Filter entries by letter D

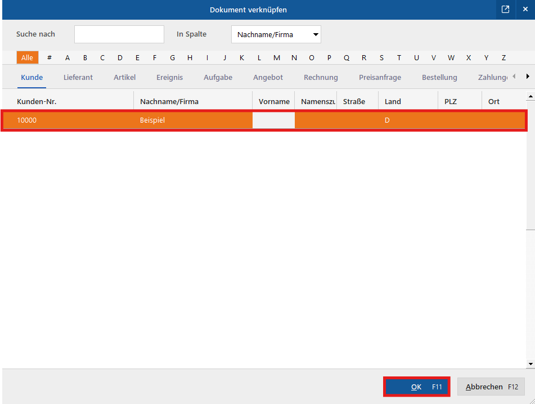[x=120, y=57]
